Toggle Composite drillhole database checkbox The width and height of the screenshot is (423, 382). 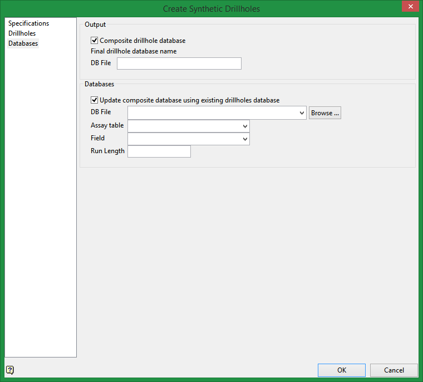coord(94,41)
